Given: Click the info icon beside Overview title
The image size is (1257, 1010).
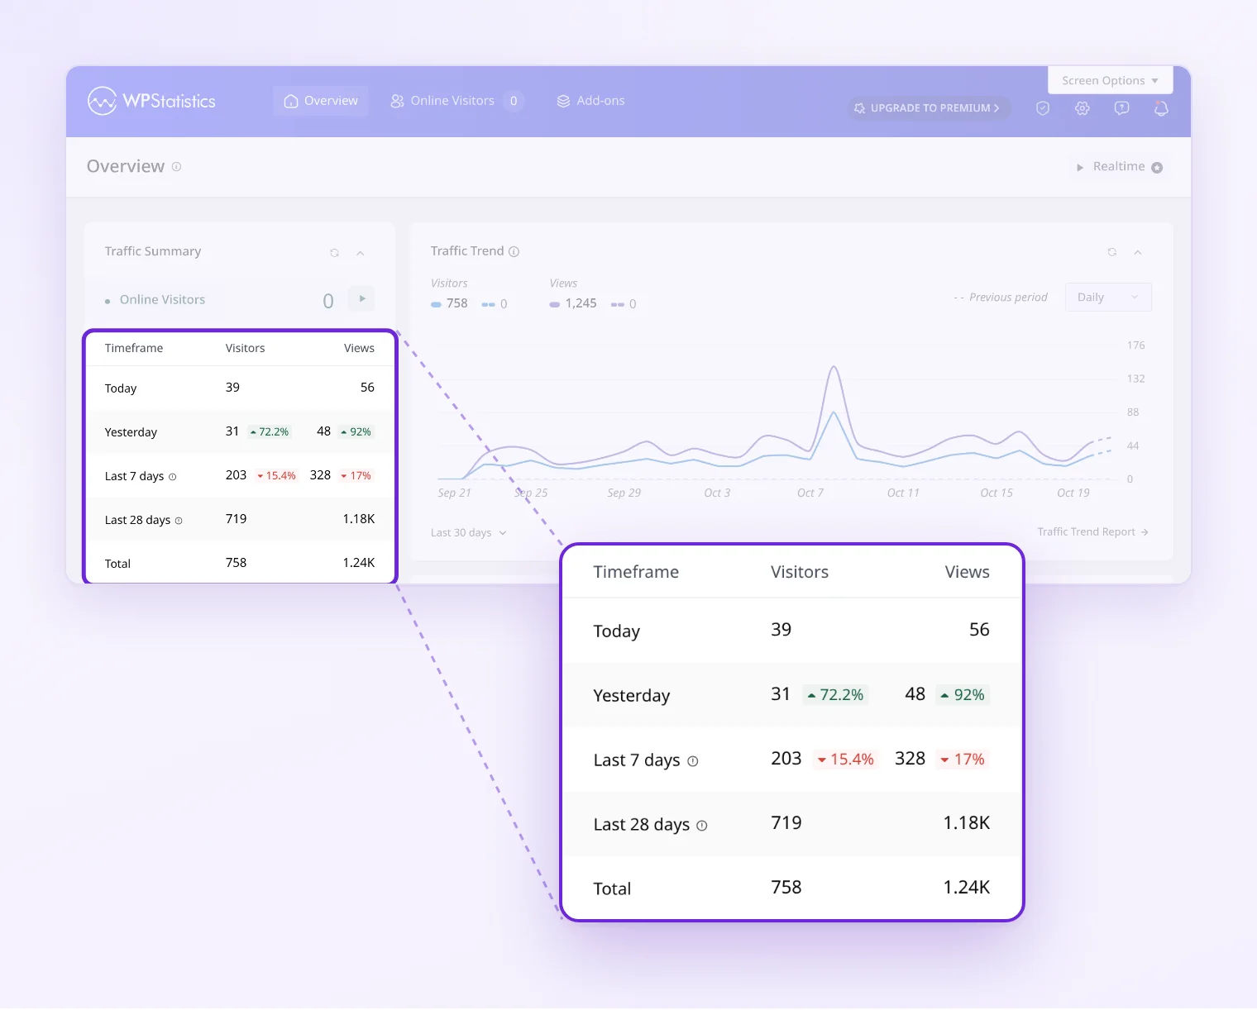Looking at the screenshot, I should (x=176, y=167).
